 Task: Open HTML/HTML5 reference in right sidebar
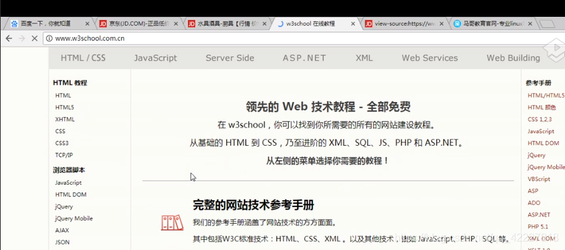(x=546, y=95)
